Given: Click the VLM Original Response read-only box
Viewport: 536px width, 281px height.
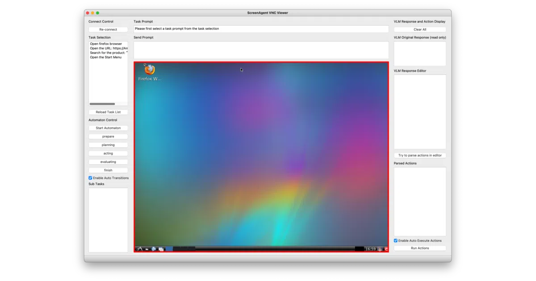Looking at the screenshot, I should (x=420, y=54).
